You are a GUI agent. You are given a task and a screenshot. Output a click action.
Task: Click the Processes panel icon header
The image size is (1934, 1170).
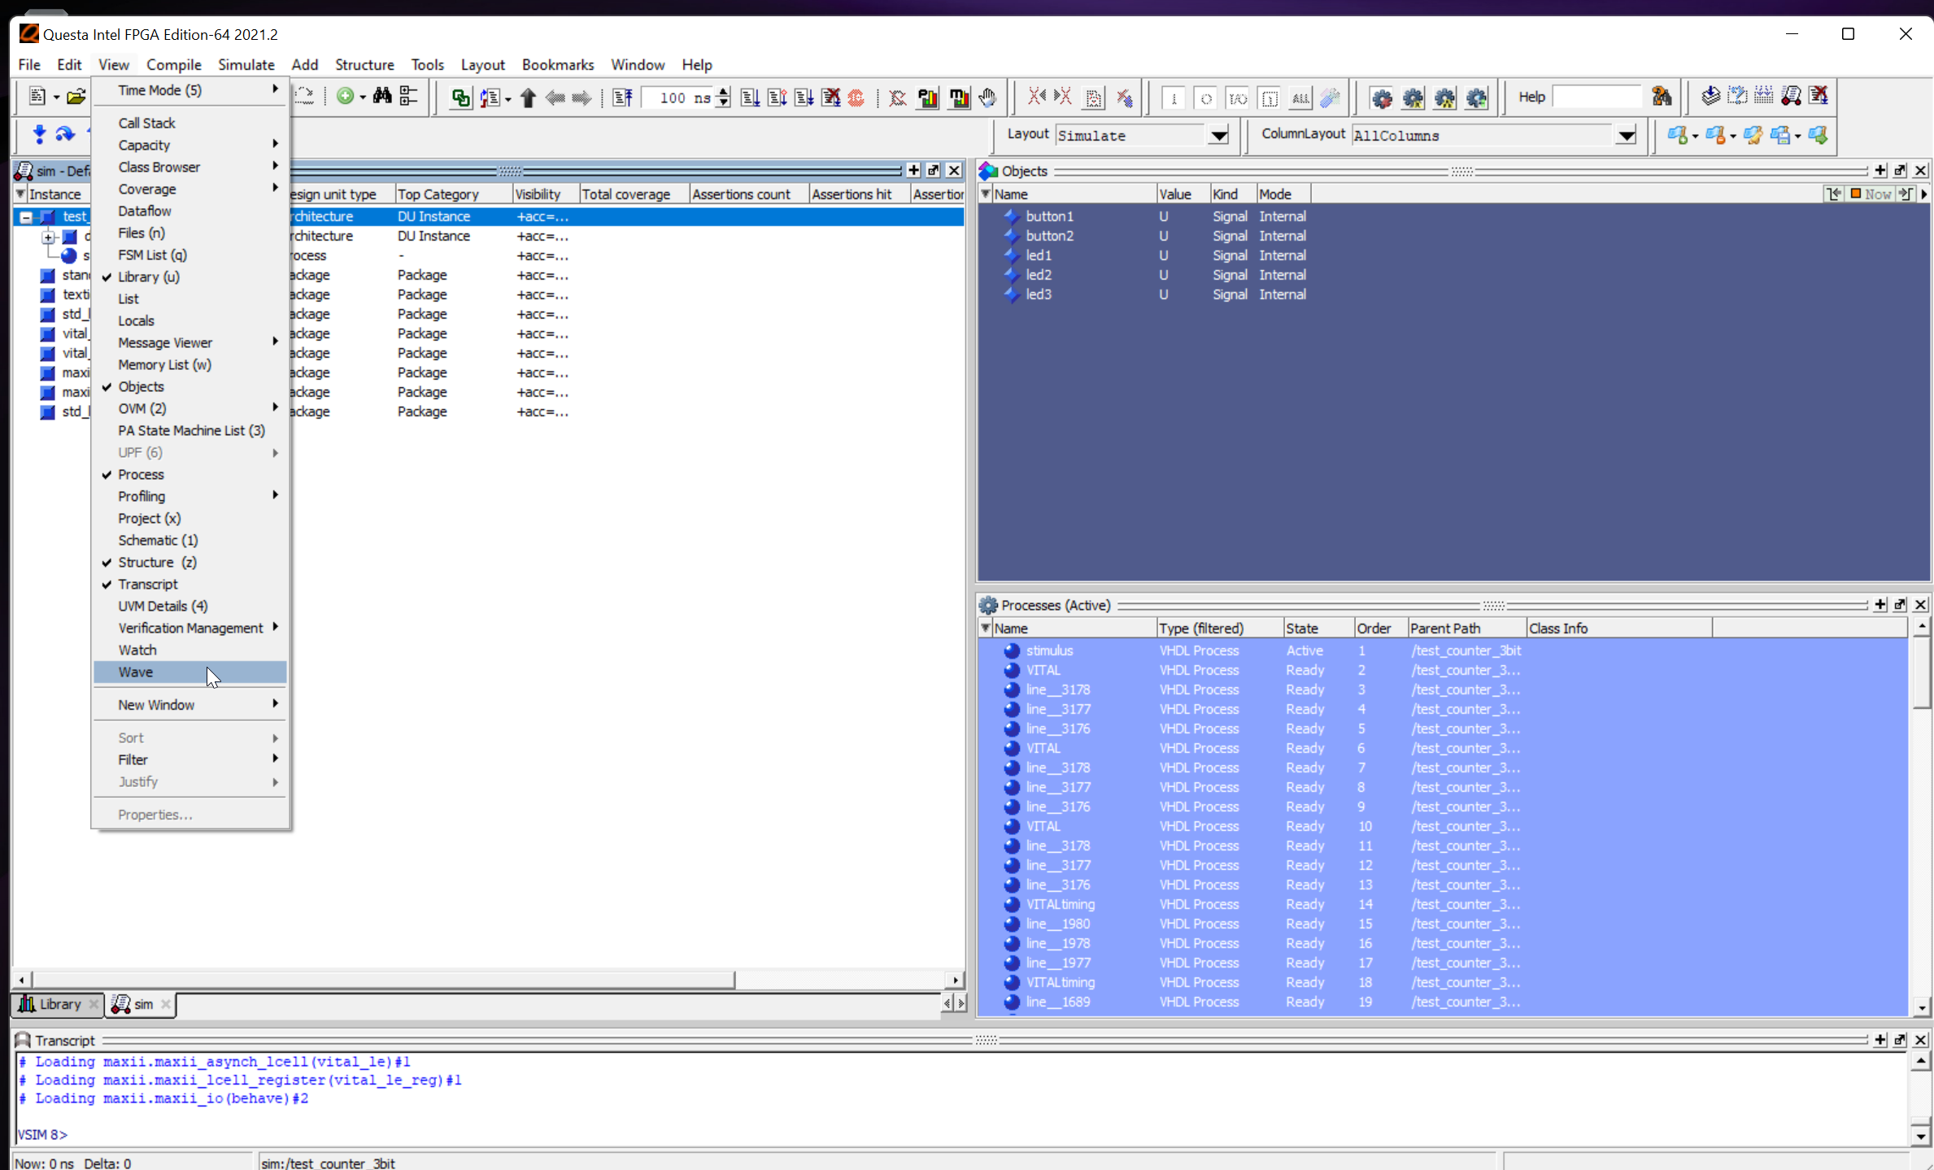989,603
